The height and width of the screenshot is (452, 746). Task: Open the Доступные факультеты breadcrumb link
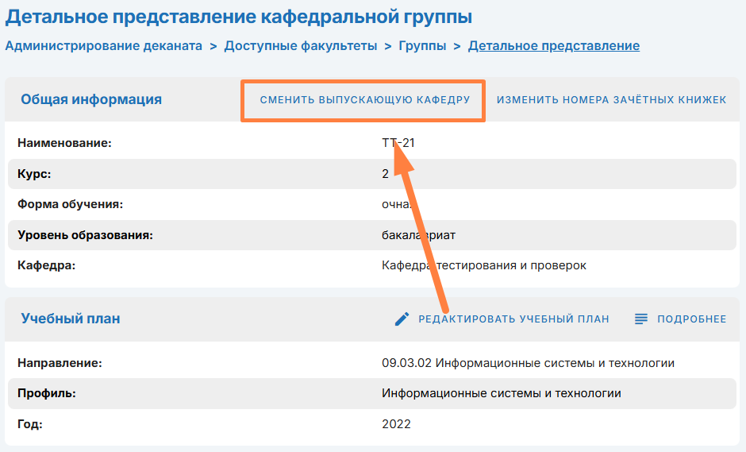coord(300,45)
